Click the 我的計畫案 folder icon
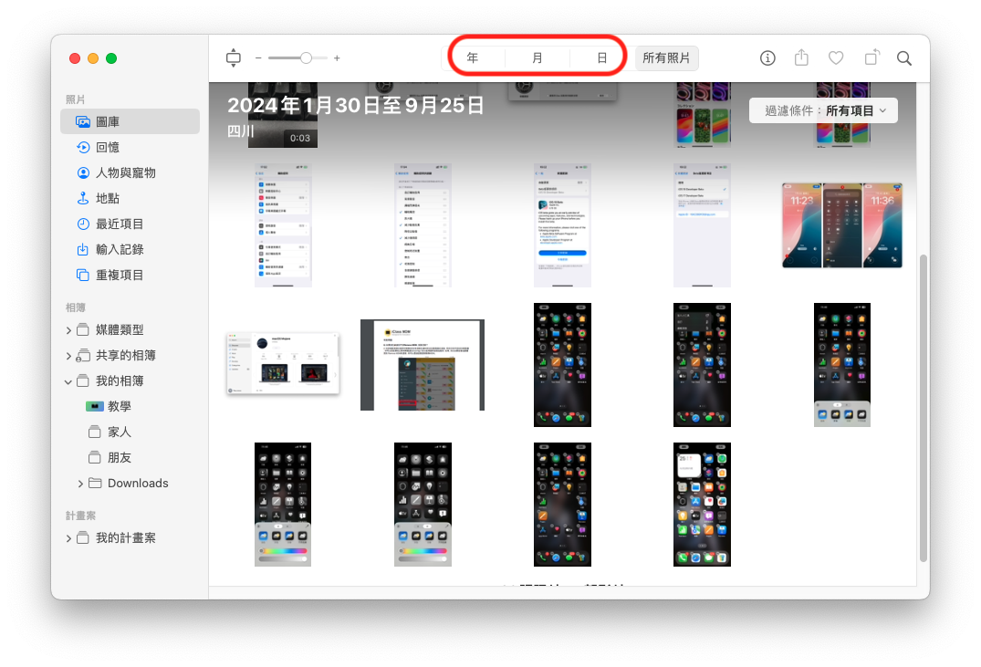Viewport: 981px width, 667px height. click(x=82, y=538)
